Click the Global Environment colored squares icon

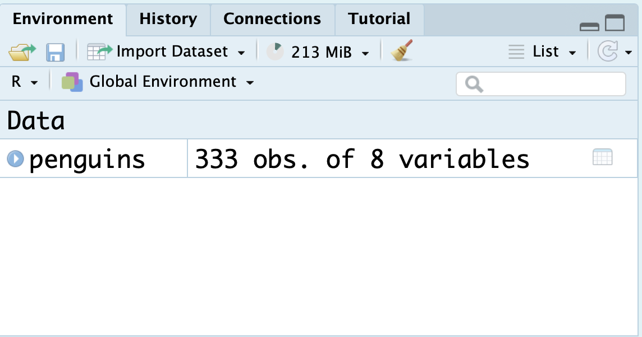[72, 82]
